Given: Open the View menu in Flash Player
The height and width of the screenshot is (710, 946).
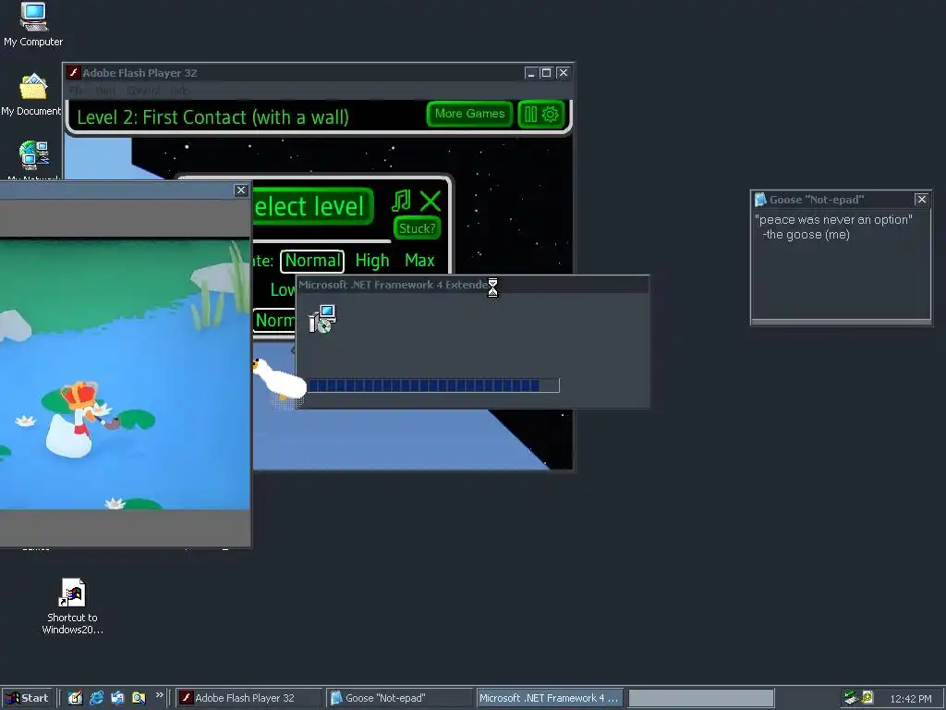Looking at the screenshot, I should [x=105, y=91].
